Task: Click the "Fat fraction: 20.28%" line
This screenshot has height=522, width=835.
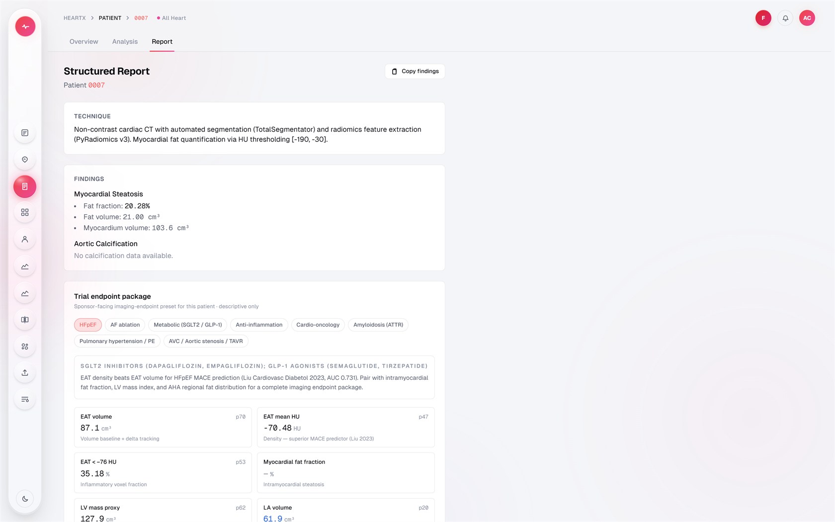Action: click(117, 206)
